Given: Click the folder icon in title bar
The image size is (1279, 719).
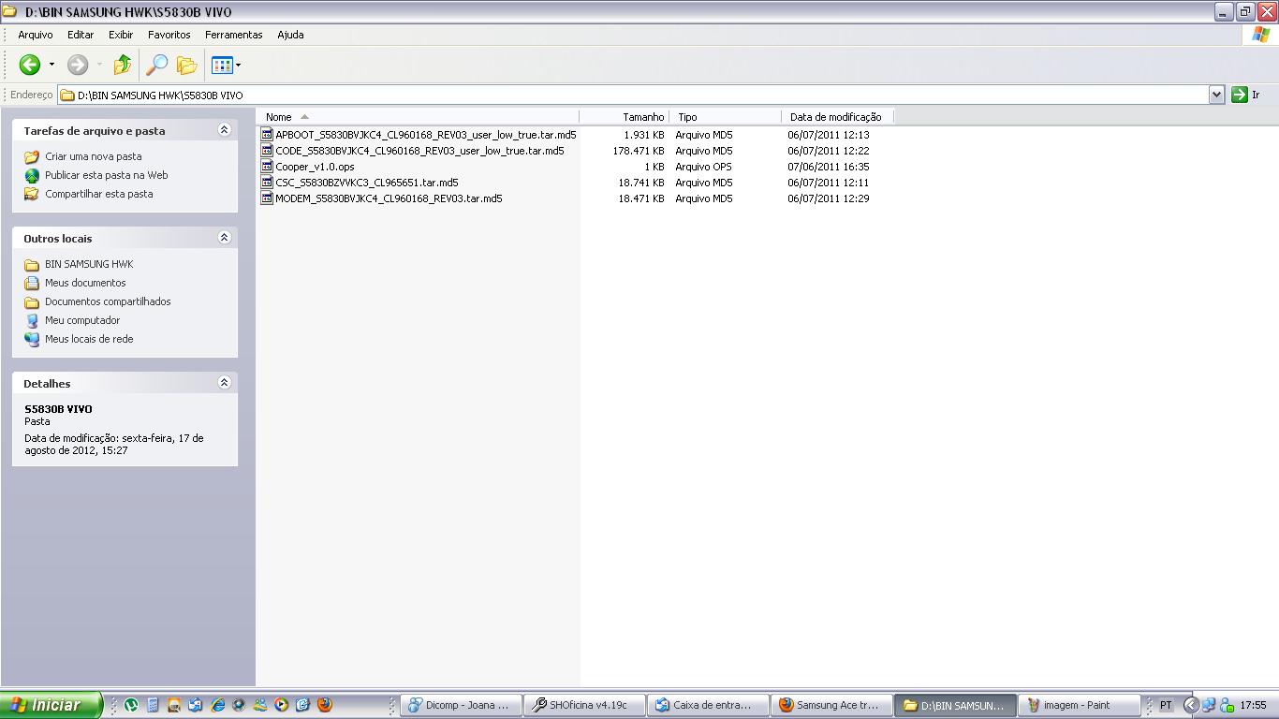Looking at the screenshot, I should pos(9,11).
